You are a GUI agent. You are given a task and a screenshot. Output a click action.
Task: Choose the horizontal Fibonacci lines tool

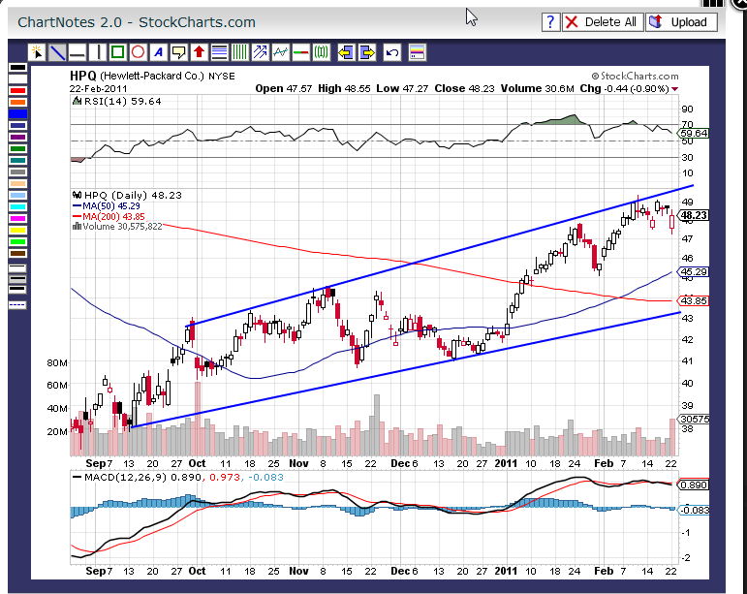[x=219, y=52]
